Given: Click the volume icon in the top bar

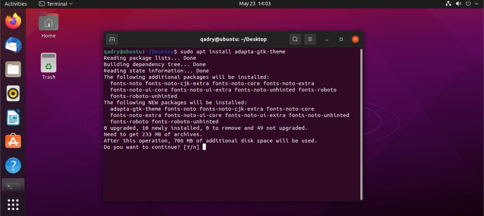Looking at the screenshot, I should pos(458,4).
